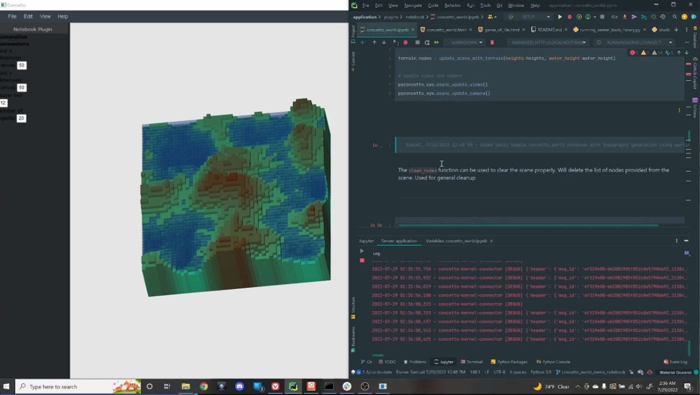The image size is (700, 395).
Task: Open the File menu in Concetto window
Action: pos(12,16)
